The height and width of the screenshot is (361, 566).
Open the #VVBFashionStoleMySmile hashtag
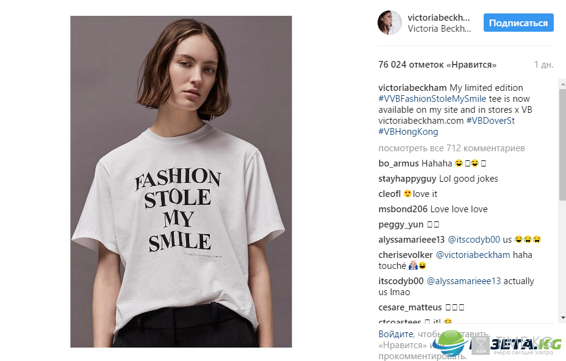coord(432,99)
